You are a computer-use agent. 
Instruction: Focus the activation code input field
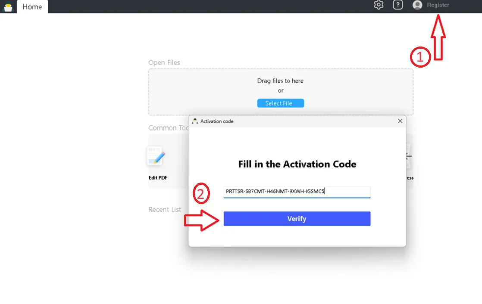click(x=297, y=191)
